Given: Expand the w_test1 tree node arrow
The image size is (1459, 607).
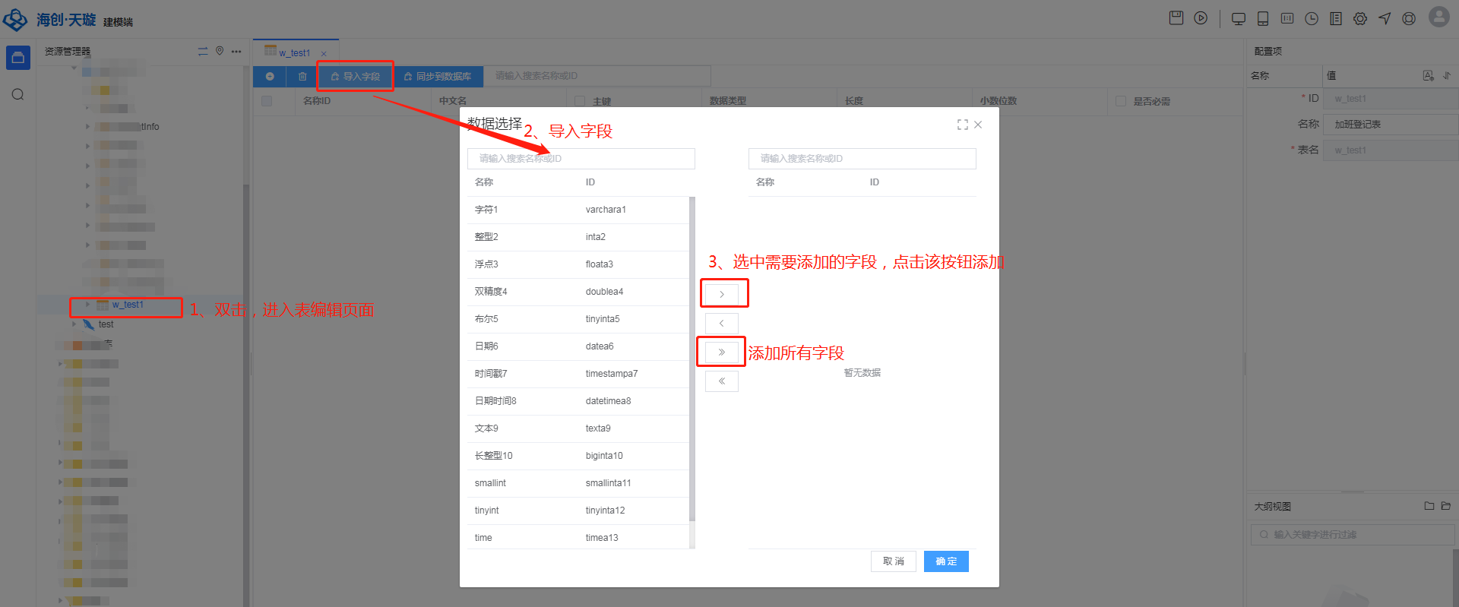Looking at the screenshot, I should point(87,305).
